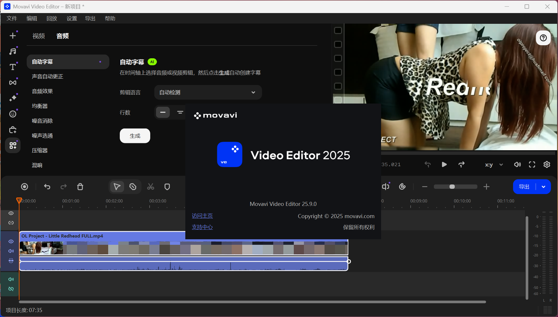The image size is (558, 317).
Task: Open the 文件 menu
Action: click(x=12, y=19)
